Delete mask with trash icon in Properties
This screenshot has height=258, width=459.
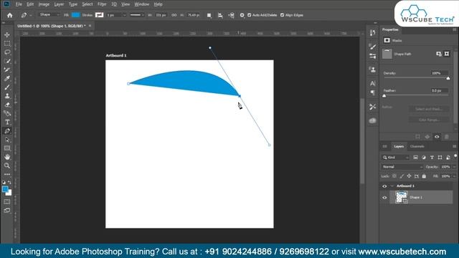446,137
